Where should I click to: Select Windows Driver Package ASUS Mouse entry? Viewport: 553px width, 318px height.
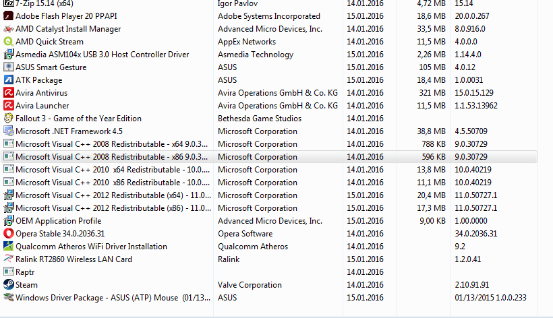click(x=96, y=298)
